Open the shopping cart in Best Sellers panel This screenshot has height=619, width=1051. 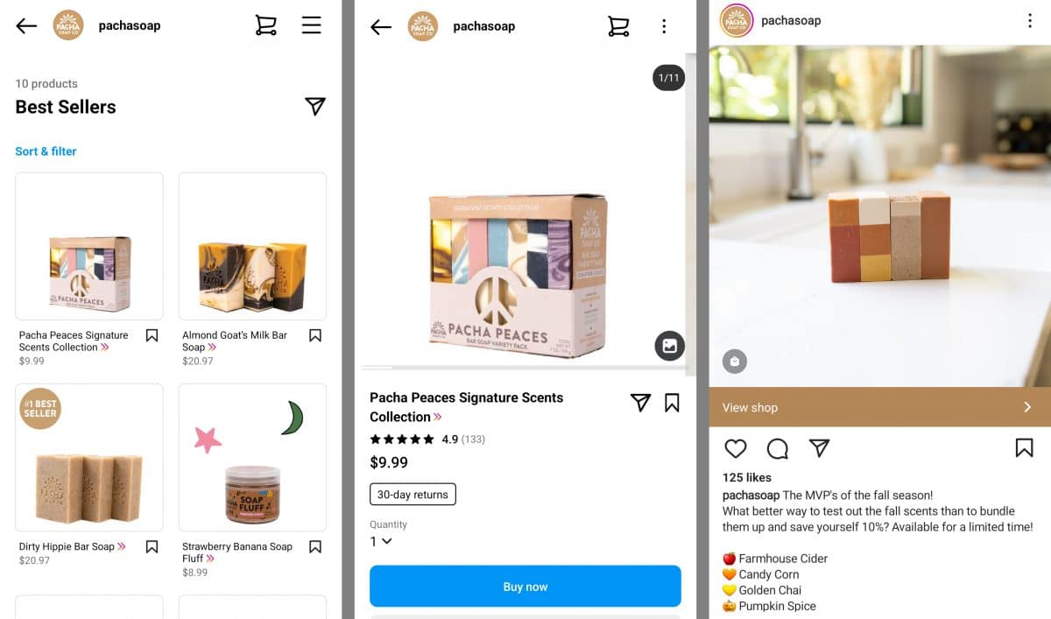pos(266,25)
